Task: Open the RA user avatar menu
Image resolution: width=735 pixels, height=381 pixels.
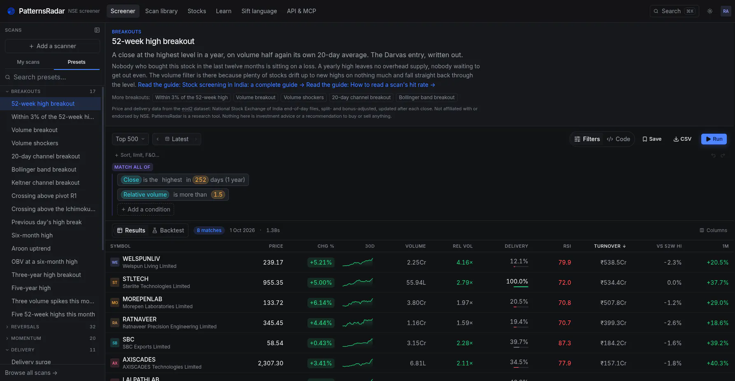Action: click(726, 11)
